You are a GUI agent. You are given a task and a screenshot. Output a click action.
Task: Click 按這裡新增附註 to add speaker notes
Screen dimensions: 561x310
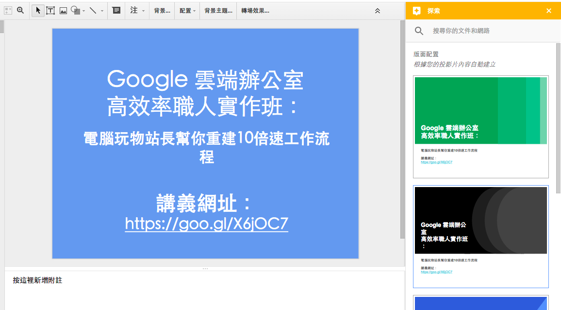click(x=37, y=280)
